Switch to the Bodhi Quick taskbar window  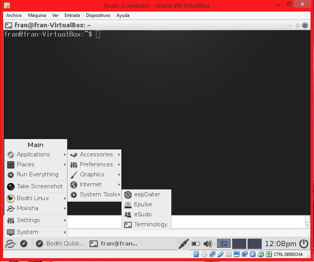pos(61,244)
